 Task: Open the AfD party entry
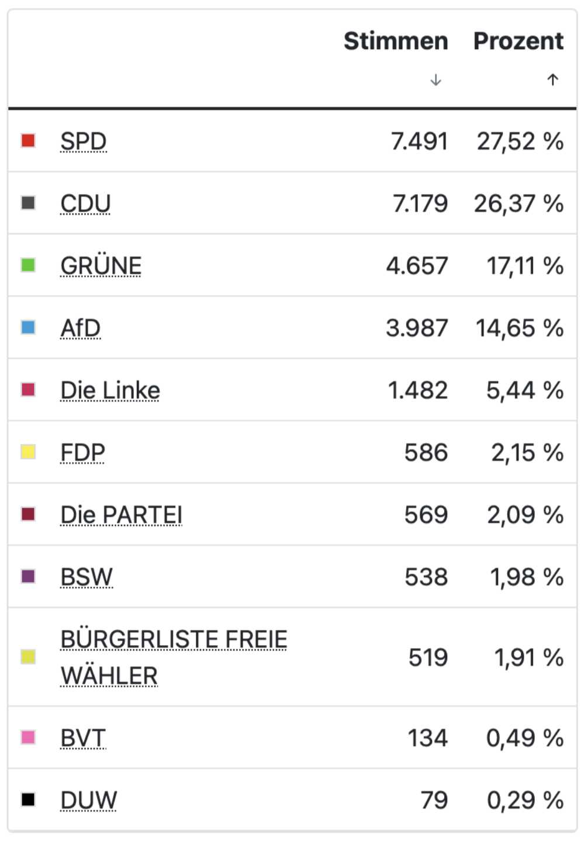click(81, 328)
